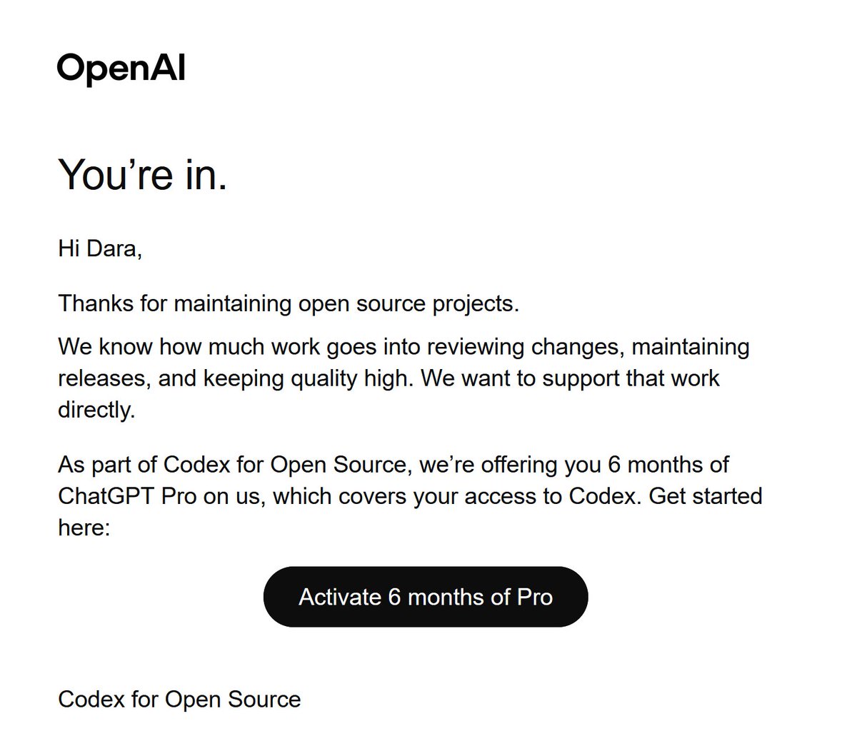
Task: Click "Thanks for maintaining open source projects."
Action: pyautogui.click(x=289, y=303)
